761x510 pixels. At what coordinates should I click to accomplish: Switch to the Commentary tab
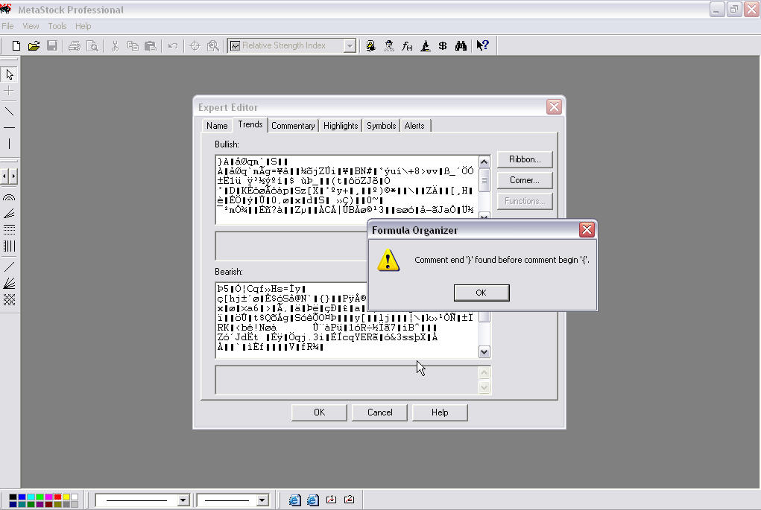click(x=293, y=126)
